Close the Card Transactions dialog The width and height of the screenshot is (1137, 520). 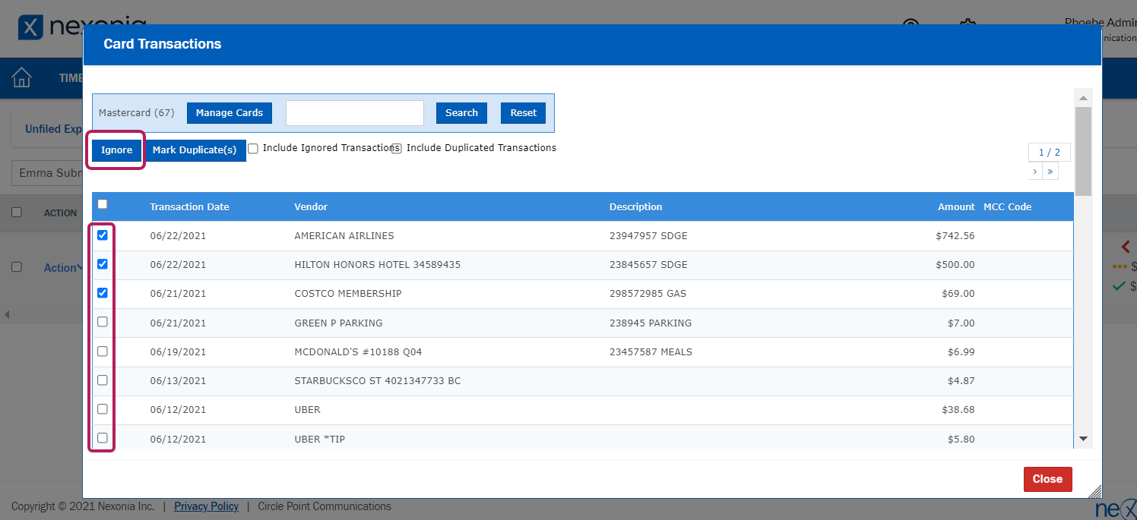[x=1047, y=479]
